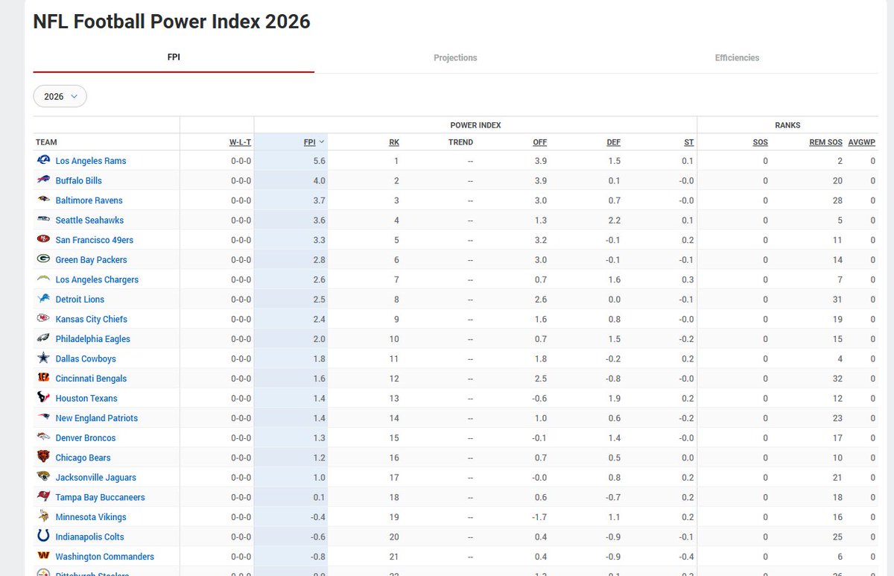Open Green Bay Packers team link
This screenshot has height=576, width=894.
click(91, 259)
